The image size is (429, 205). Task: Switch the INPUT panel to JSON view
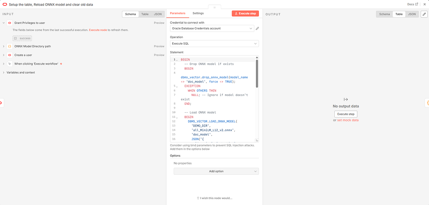coord(158,14)
